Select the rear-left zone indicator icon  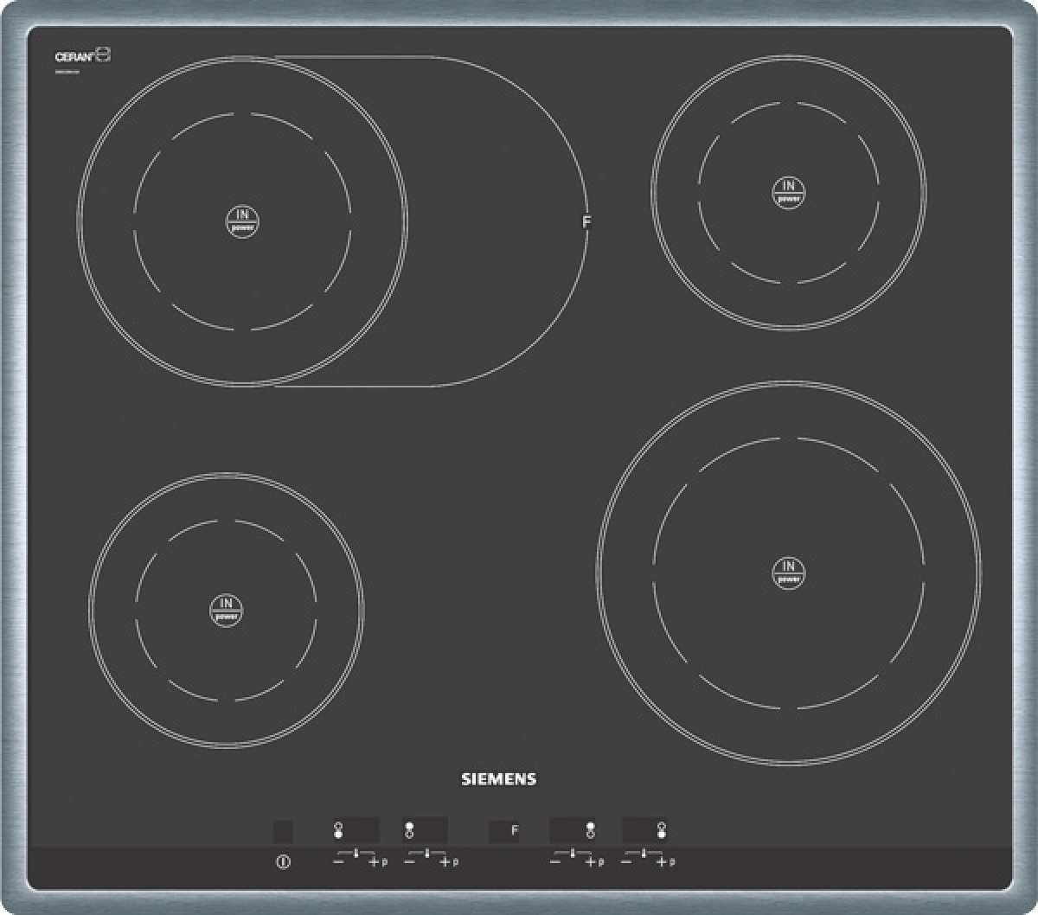pos(408,831)
